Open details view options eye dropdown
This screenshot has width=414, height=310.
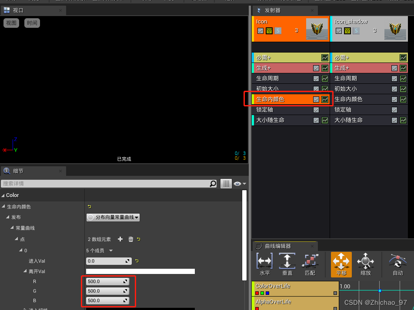(240, 184)
